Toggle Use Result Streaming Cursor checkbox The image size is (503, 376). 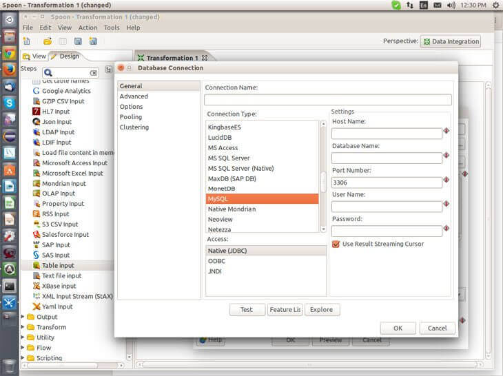[336, 244]
